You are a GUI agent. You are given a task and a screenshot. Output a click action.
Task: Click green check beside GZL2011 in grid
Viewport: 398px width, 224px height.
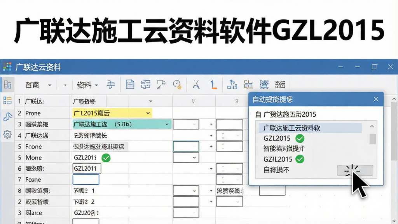[106, 158]
